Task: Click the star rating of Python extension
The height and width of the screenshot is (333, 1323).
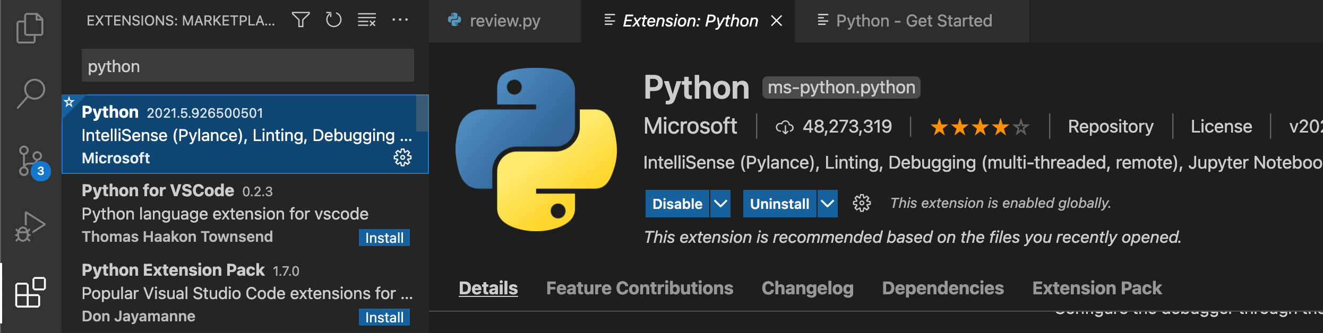Action: click(x=980, y=127)
